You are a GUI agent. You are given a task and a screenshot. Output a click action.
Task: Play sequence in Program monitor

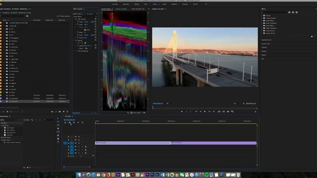[x=205, y=112]
